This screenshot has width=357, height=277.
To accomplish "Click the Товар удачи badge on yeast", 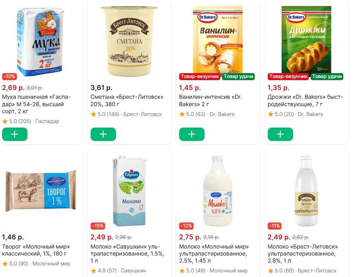I will [x=327, y=77].
